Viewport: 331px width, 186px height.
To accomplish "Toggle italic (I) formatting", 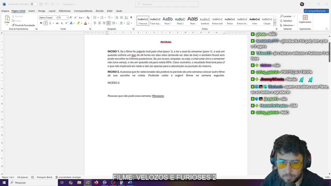I will (46, 23).
